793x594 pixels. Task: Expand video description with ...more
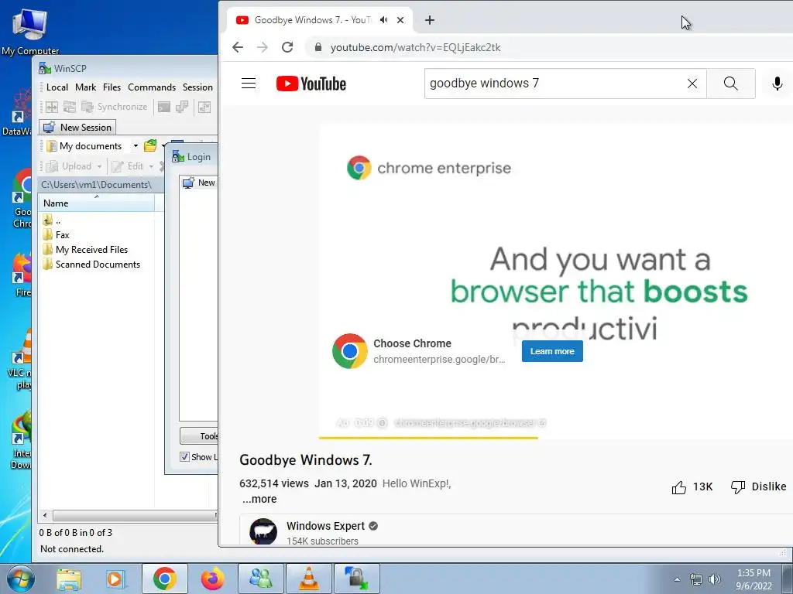click(259, 499)
